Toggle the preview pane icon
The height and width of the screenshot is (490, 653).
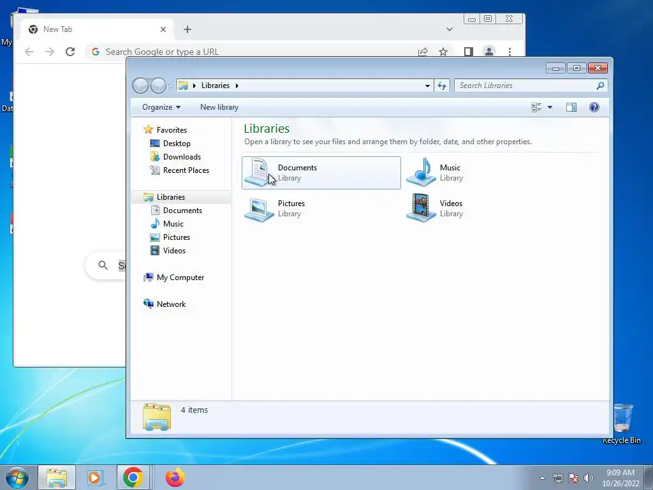[x=571, y=107]
